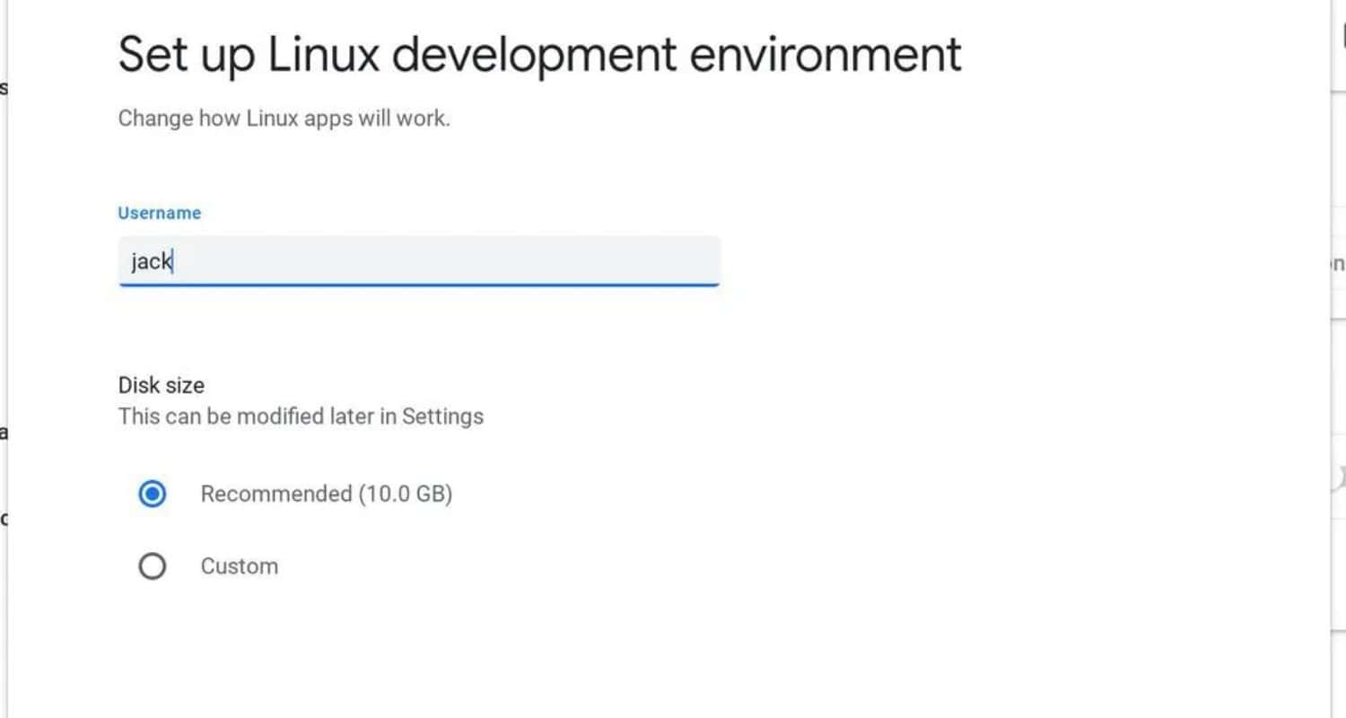This screenshot has height=718, width=1346.
Task: Click the 'Set up Linux development environment' title
Action: click(540, 54)
